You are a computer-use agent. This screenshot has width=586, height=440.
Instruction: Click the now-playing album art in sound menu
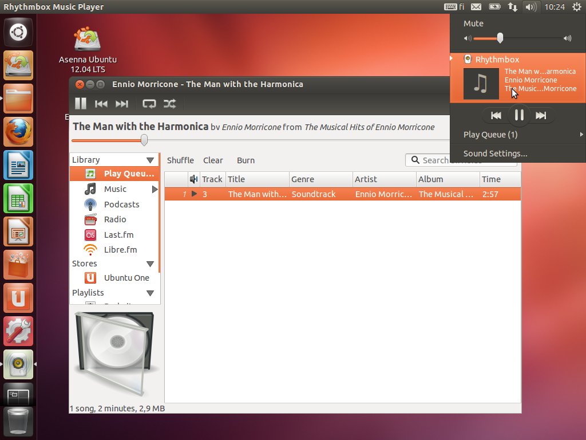tap(481, 84)
